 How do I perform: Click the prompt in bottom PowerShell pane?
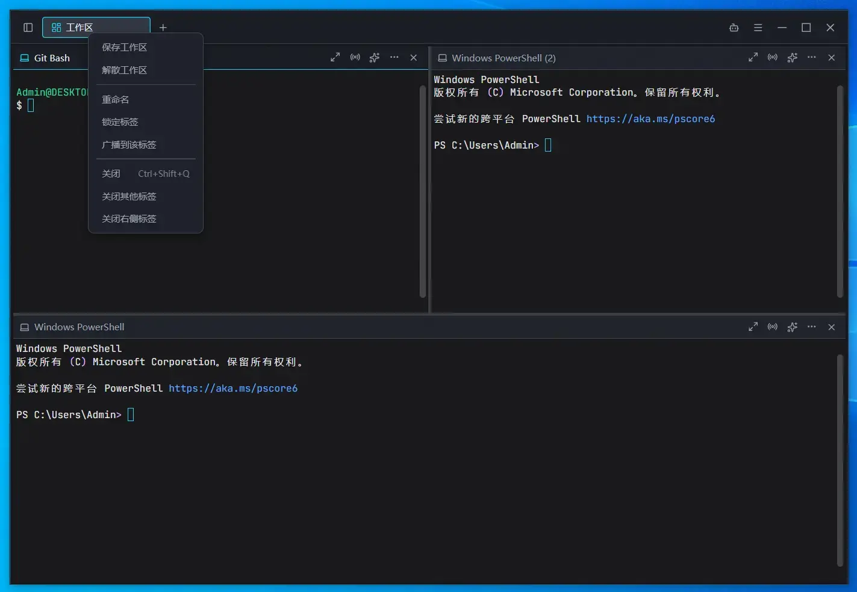[x=75, y=415]
